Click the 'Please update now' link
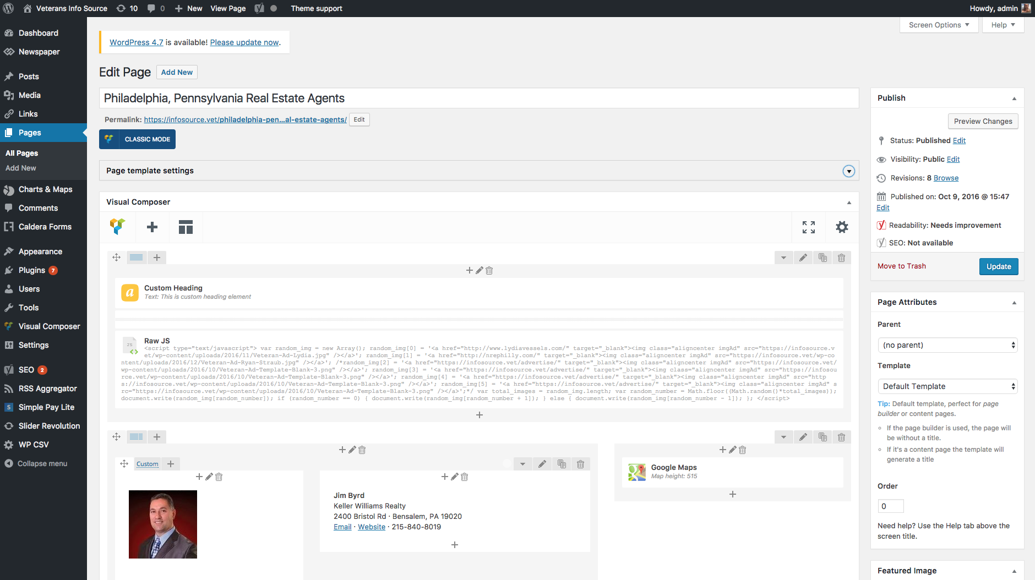The image size is (1035, 580). pyautogui.click(x=244, y=42)
